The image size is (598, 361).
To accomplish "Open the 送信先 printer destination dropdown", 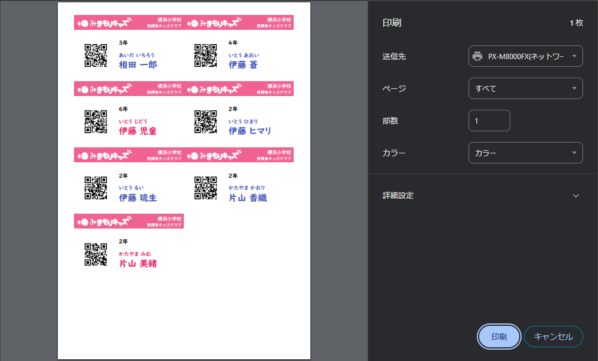I will point(525,56).
